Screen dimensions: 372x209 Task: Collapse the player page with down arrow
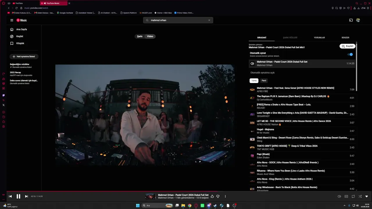coord(366,197)
